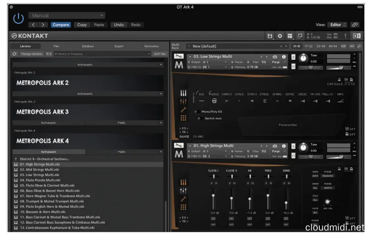Viewport: 370px width, 236px height.
Task: Click the plugin power bypass icon
Action: [18, 18]
